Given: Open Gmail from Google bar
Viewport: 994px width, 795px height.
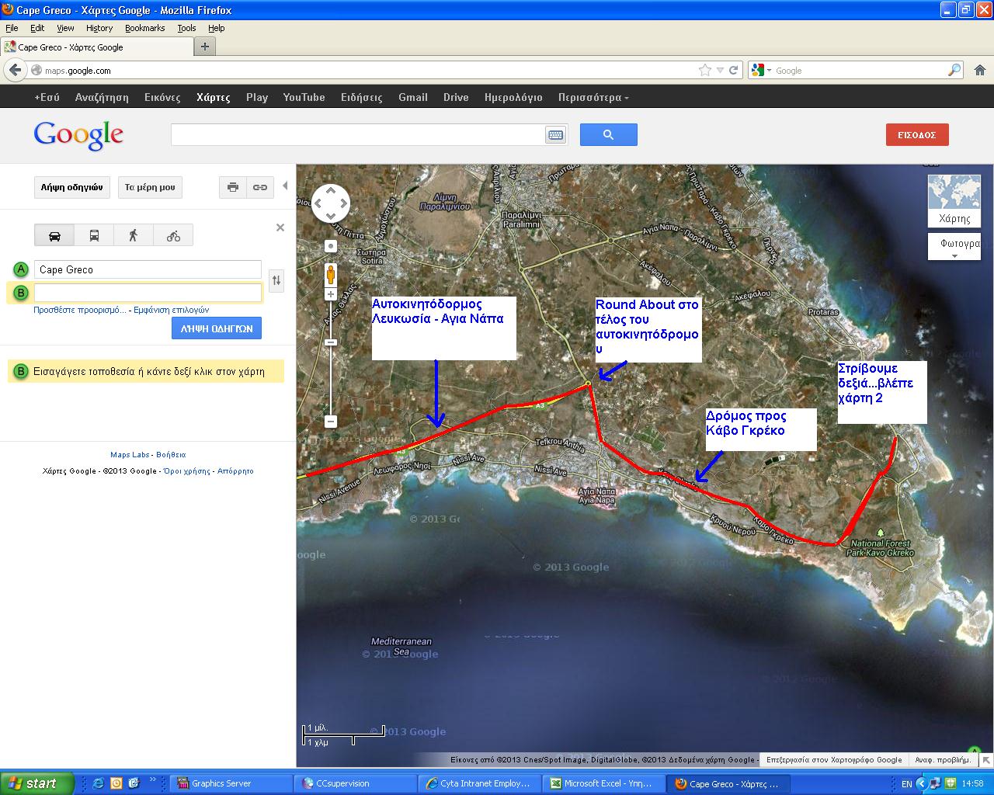Looking at the screenshot, I should [x=413, y=97].
